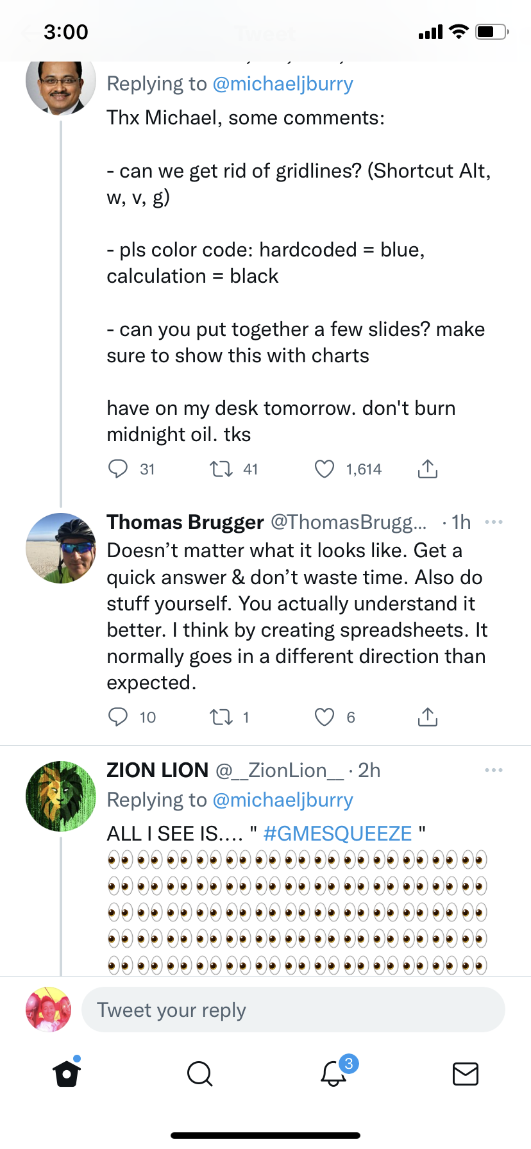The height and width of the screenshot is (1149, 531).
Task: Open the top @michaeljburry mention link
Action: tap(282, 84)
